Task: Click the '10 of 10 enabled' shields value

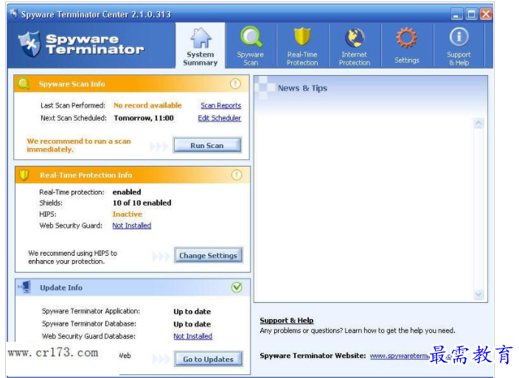Action: tap(142, 203)
